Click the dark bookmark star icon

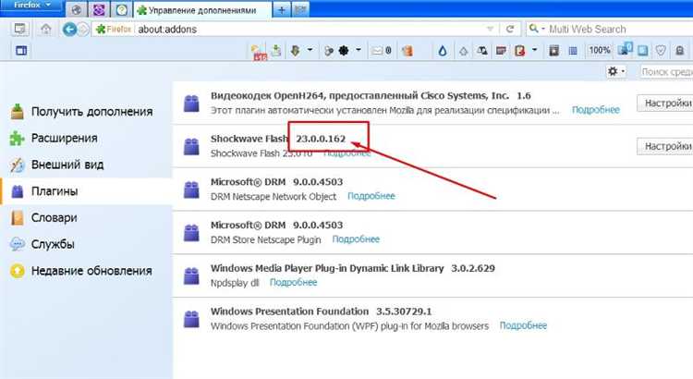click(x=553, y=51)
